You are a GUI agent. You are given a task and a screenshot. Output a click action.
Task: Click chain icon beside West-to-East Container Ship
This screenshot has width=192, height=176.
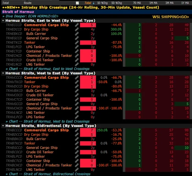point(77,100)
